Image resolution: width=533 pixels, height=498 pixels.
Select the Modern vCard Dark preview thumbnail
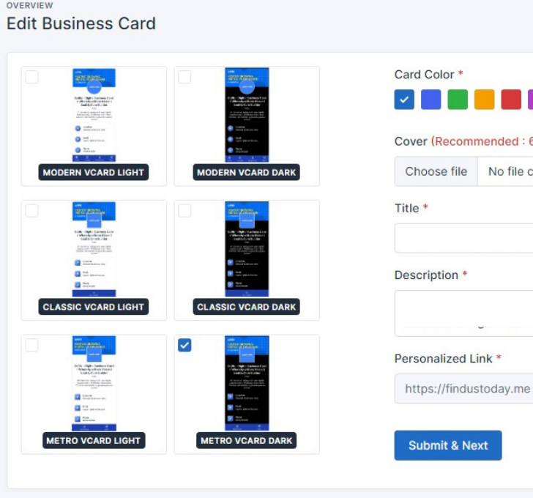247,116
